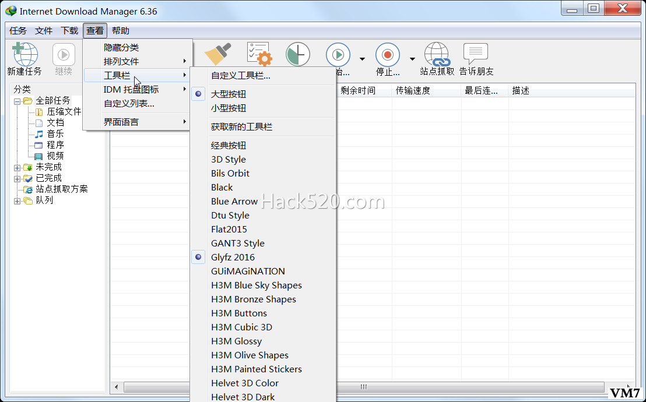The height and width of the screenshot is (402, 646).
Task: Click the Tell a Friend icon (告诉朋友)
Action: 476,54
